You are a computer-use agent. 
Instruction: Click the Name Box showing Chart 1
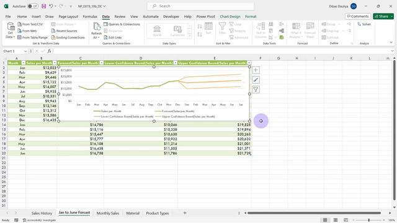coord(13,51)
